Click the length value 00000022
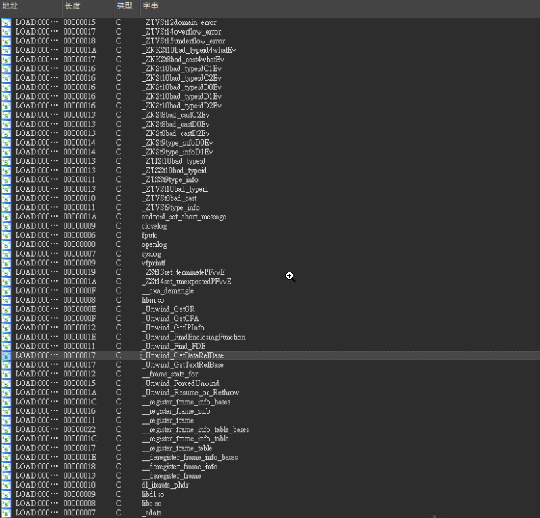This screenshot has height=518, width=540. point(79,429)
